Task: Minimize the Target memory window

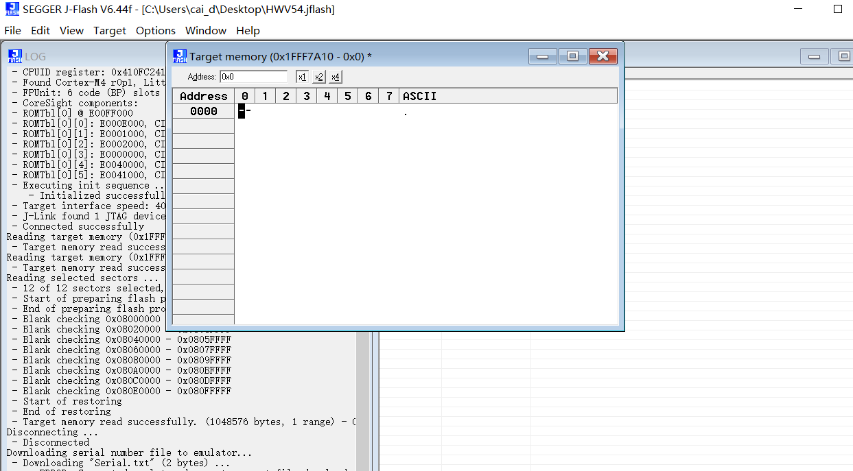Action: (x=542, y=56)
